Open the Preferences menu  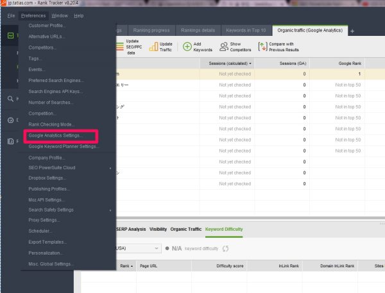(33, 15)
